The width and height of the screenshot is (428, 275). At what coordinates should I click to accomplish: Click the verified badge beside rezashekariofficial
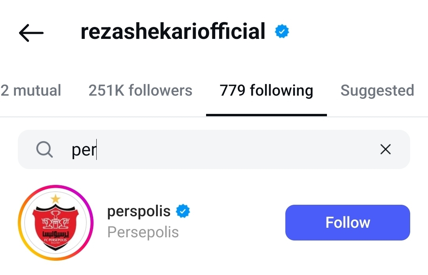(x=282, y=32)
